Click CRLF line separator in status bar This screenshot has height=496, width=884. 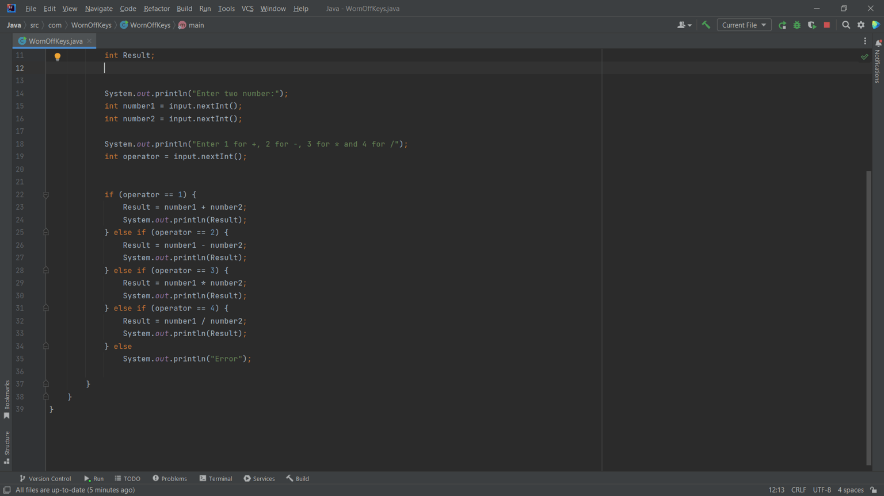pyautogui.click(x=799, y=490)
